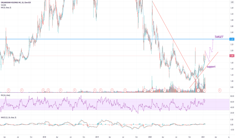Click the 1.60 price scale label
Image resolution: width=235 pixels, height=139 pixels.
pyautogui.click(x=232, y=63)
